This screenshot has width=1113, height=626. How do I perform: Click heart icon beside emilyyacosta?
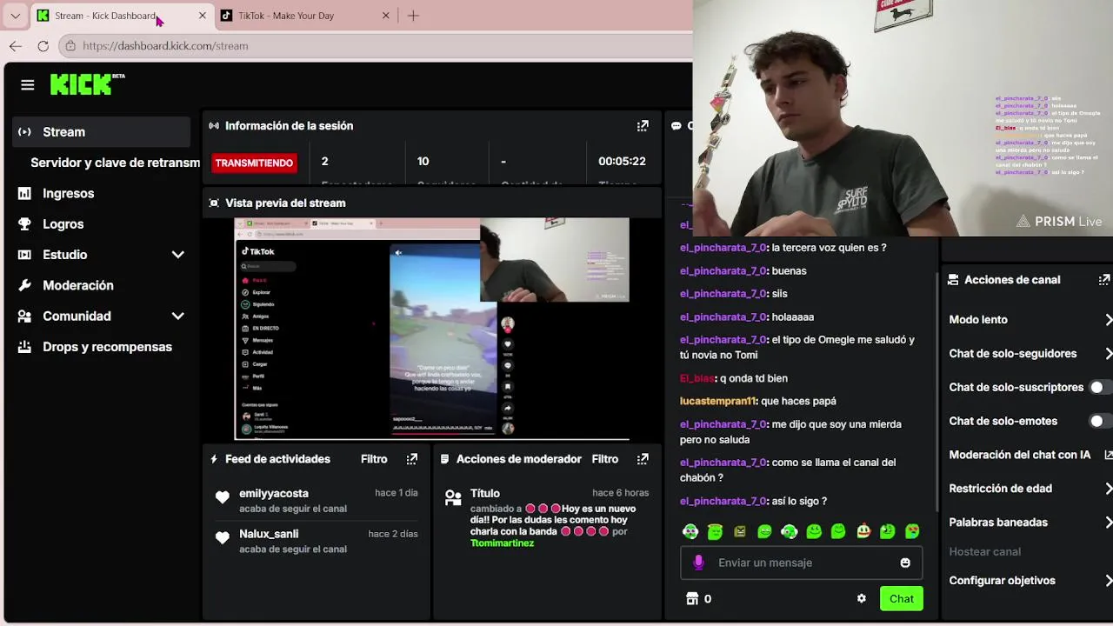[x=223, y=498]
